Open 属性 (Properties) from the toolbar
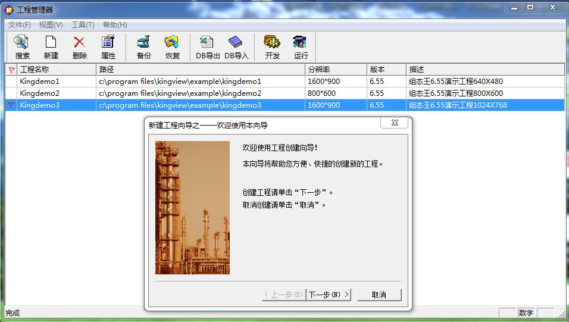 pyautogui.click(x=108, y=47)
